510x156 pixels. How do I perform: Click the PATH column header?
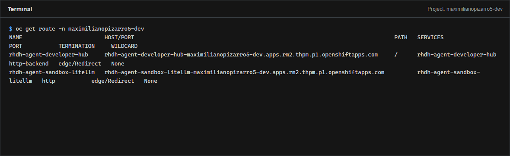(x=401, y=37)
